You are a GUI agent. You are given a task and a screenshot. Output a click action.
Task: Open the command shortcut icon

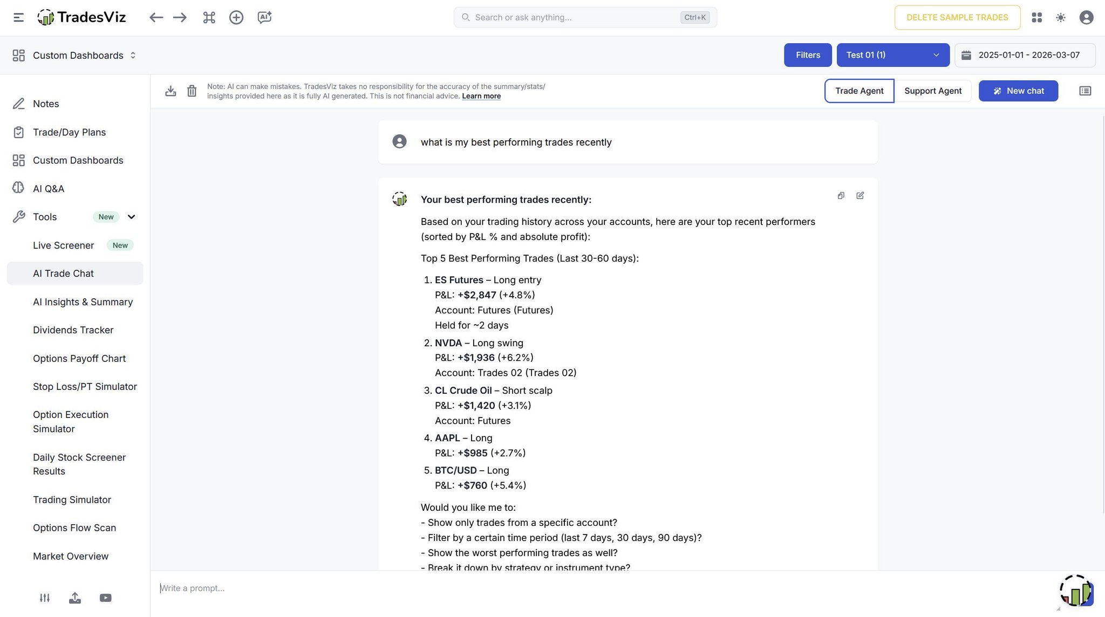[x=209, y=17]
